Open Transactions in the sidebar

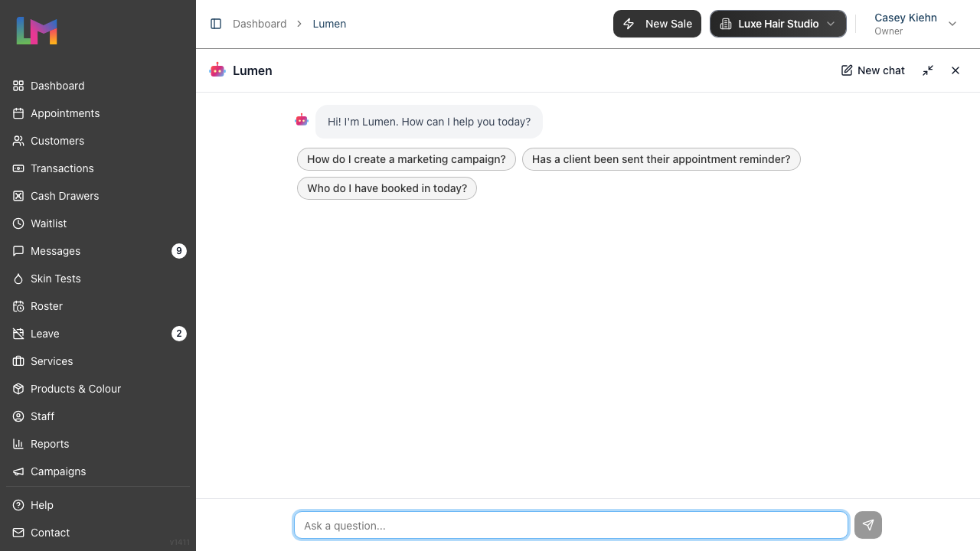click(x=98, y=168)
